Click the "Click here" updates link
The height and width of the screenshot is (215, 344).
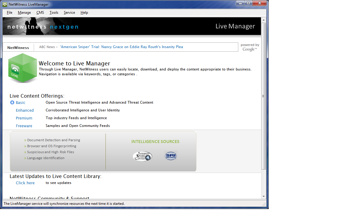tap(25, 182)
